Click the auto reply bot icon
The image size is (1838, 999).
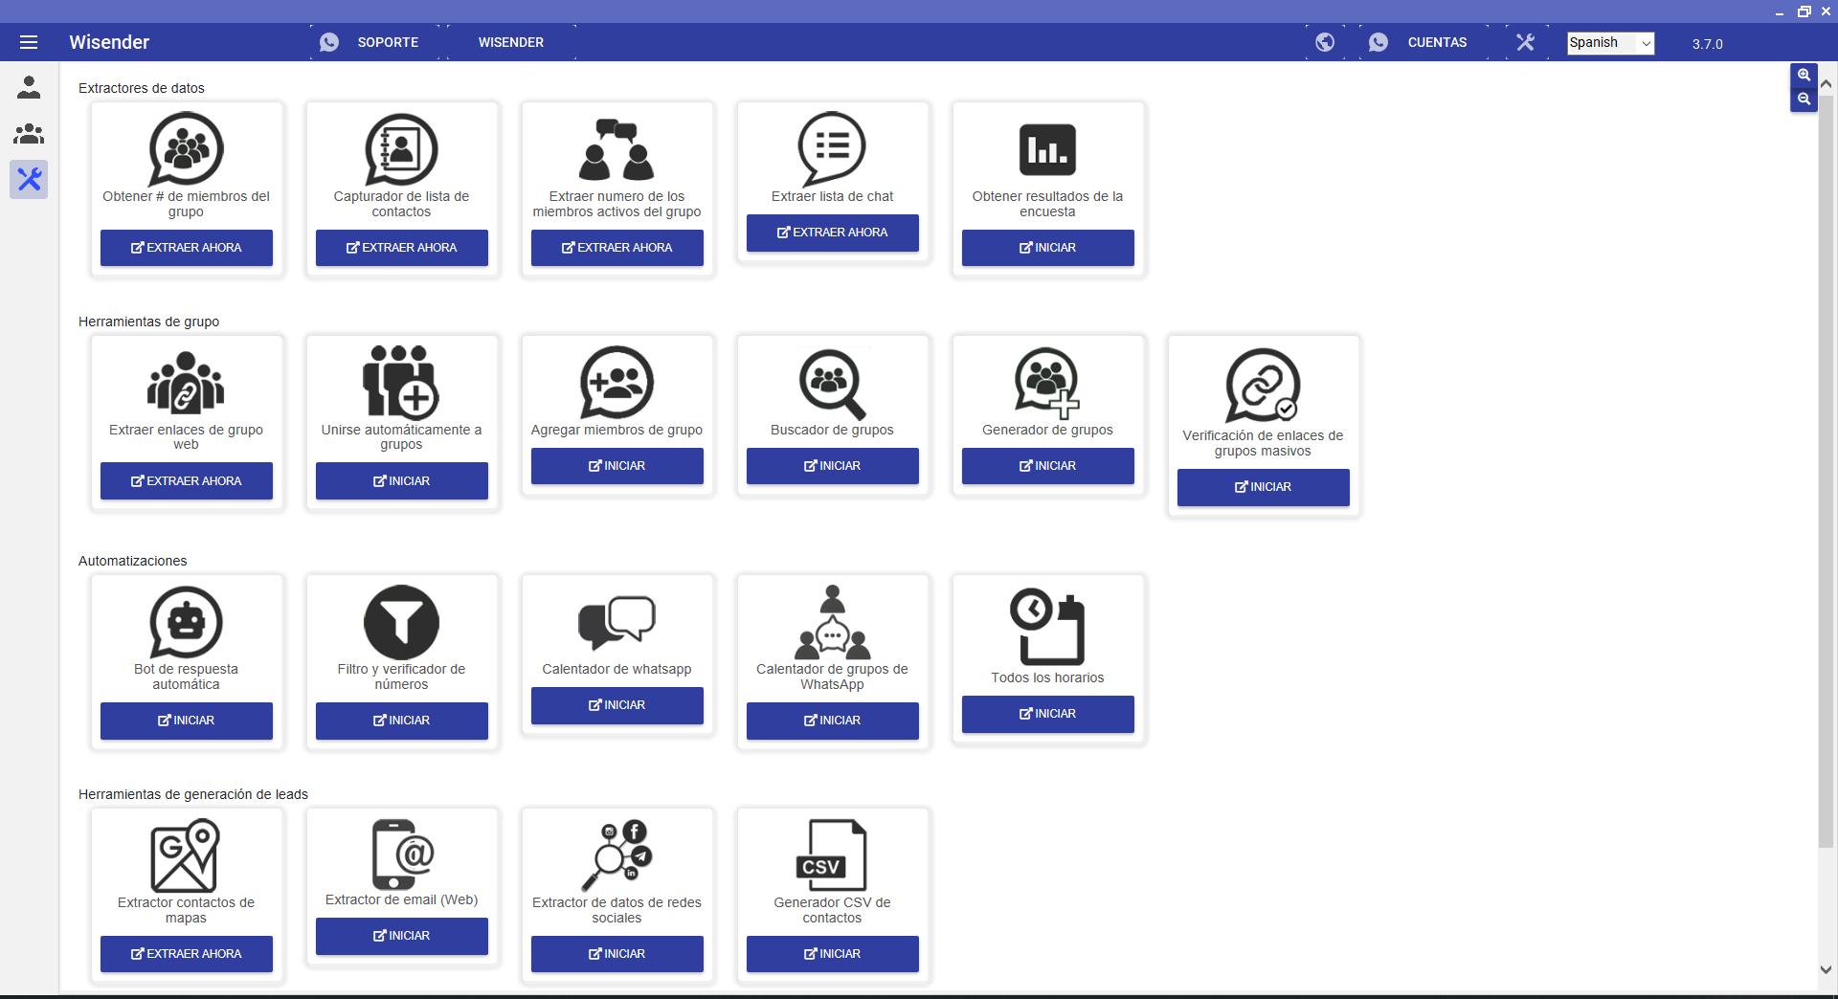coord(186,622)
